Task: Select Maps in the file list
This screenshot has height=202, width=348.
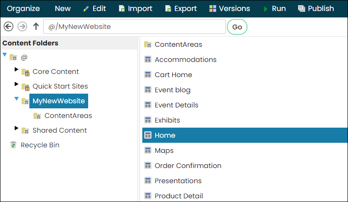Action: [164, 151]
